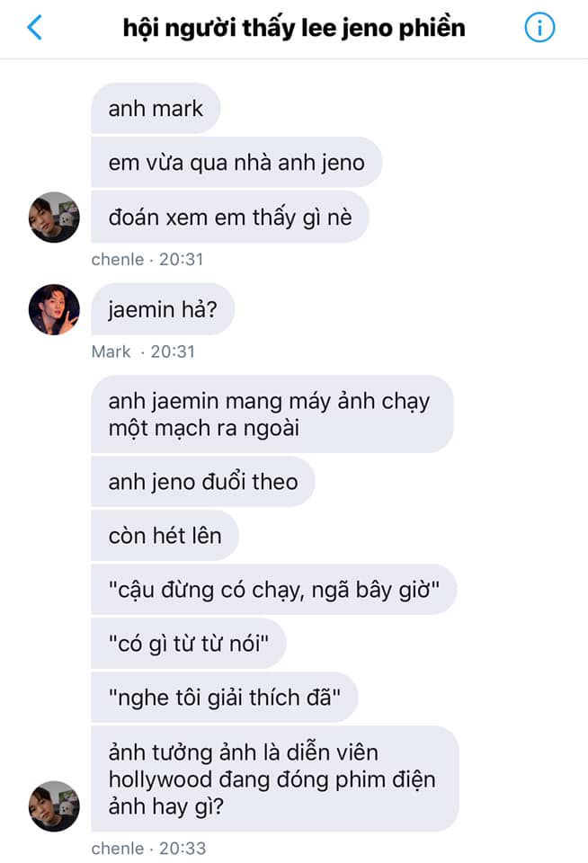Tap the "Mark · 20:31" sender label

[143, 351]
